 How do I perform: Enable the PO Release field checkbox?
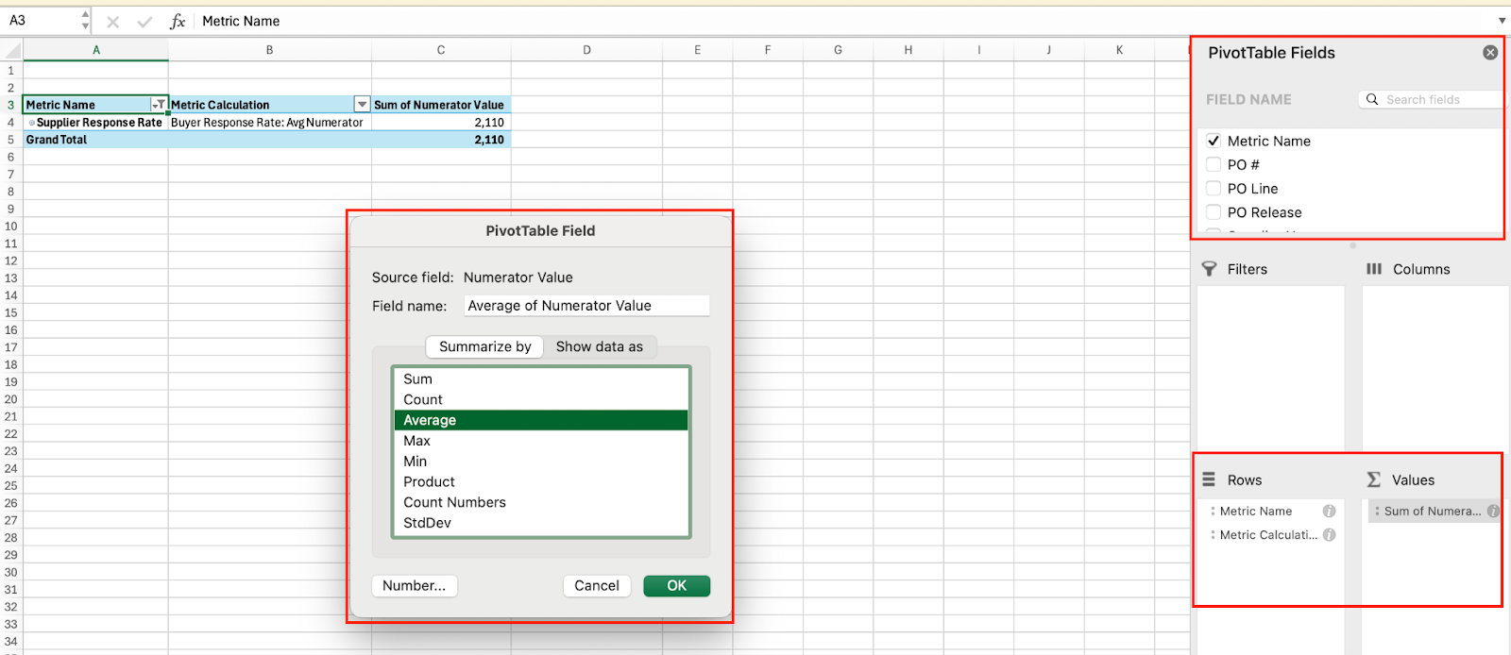coord(1214,212)
